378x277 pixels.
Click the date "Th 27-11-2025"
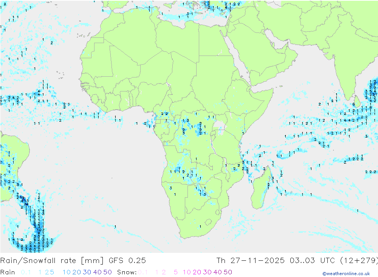[251, 261]
